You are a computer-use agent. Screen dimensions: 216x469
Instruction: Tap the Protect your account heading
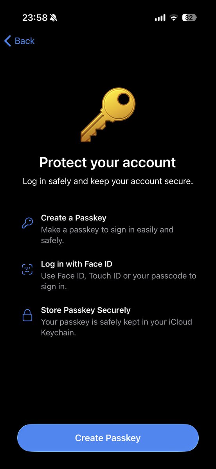tap(108, 162)
